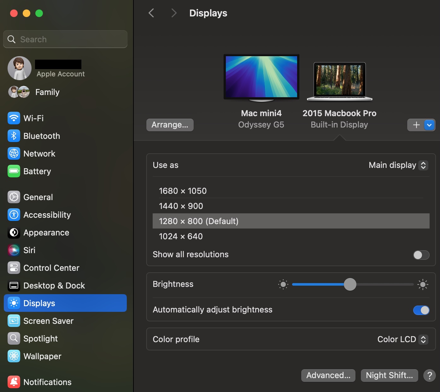Open Bluetooth settings pane
Viewport: 440px width, 392px height.
pos(65,136)
